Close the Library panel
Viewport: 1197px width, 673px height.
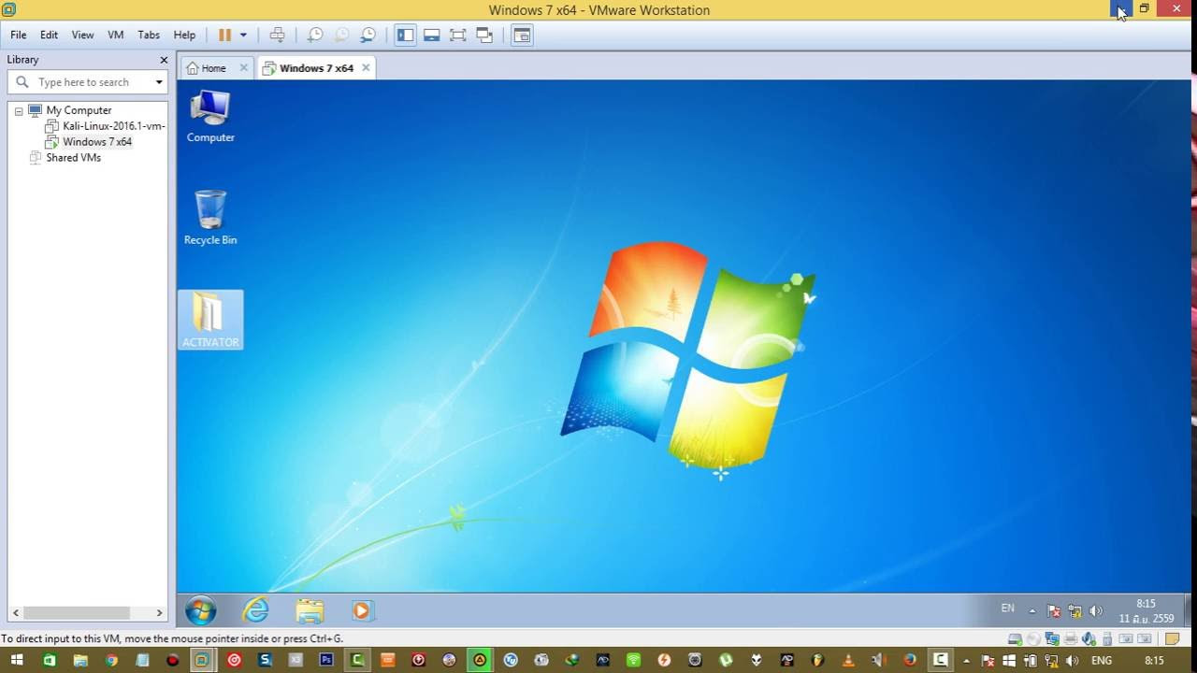click(164, 60)
